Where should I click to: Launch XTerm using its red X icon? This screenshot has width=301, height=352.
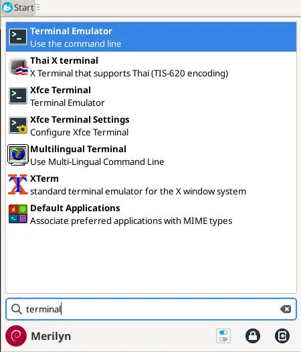pyautogui.click(x=17, y=184)
